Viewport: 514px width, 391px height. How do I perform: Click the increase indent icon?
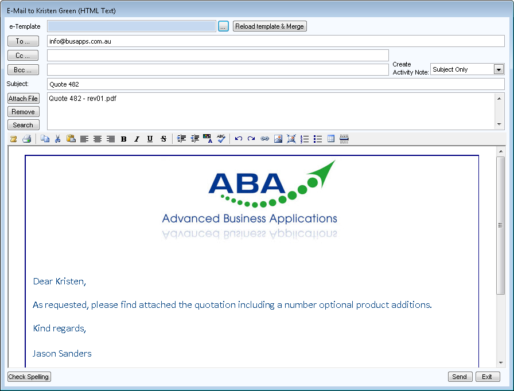click(181, 139)
